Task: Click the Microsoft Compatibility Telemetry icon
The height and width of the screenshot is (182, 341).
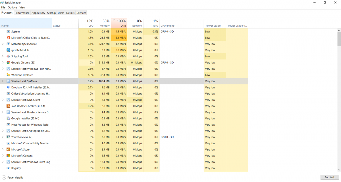Action: pyautogui.click(x=8, y=143)
